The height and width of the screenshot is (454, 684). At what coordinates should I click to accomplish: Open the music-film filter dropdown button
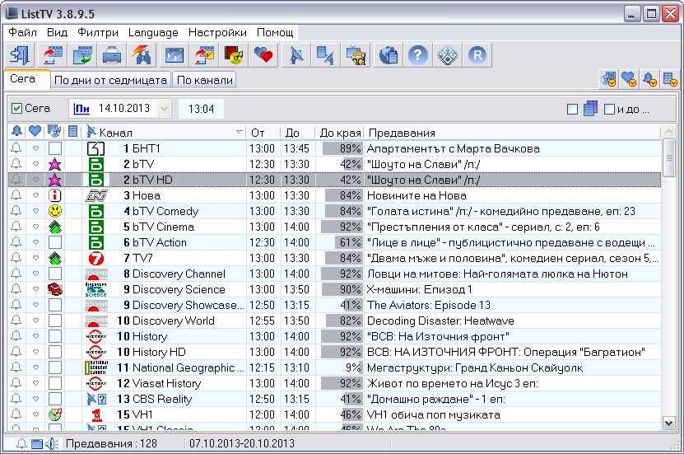[x=608, y=79]
